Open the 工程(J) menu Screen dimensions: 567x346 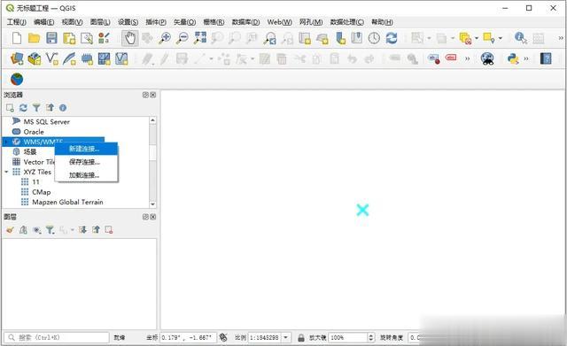click(x=17, y=22)
